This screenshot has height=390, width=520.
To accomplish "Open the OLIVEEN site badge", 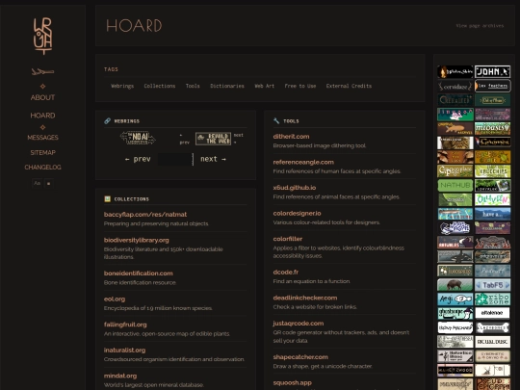I will click(492, 199).
